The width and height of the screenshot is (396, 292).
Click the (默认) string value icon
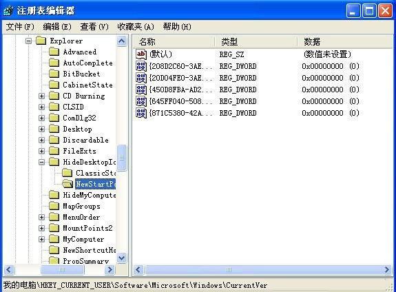pyautogui.click(x=141, y=54)
